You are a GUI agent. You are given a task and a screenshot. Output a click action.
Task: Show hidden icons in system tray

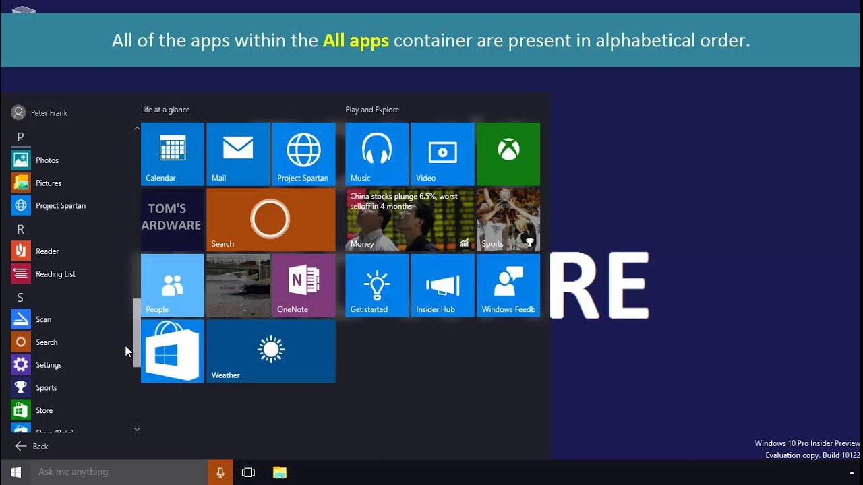click(852, 472)
